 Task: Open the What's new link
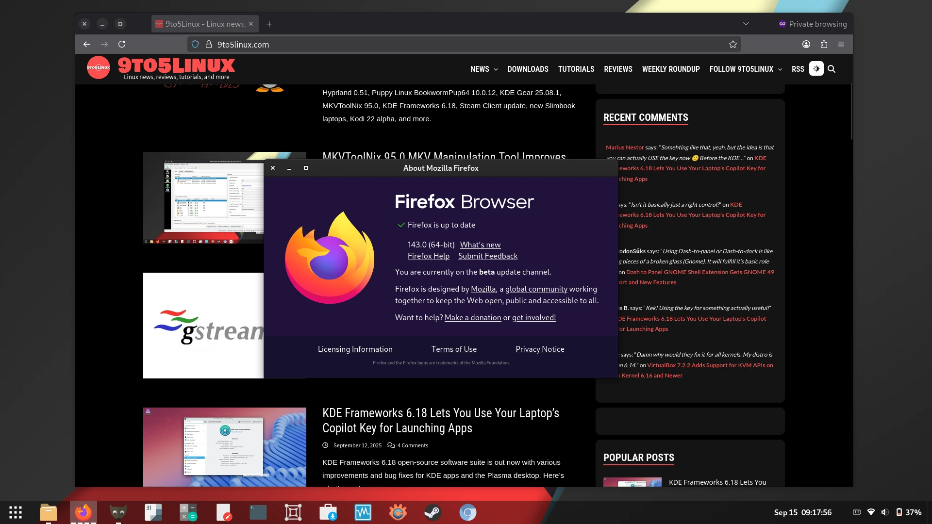point(480,245)
